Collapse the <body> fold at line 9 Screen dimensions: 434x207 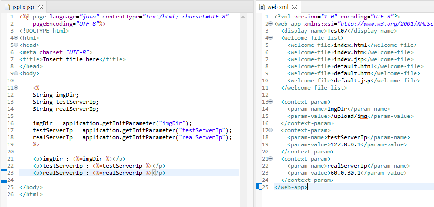coord(16,73)
